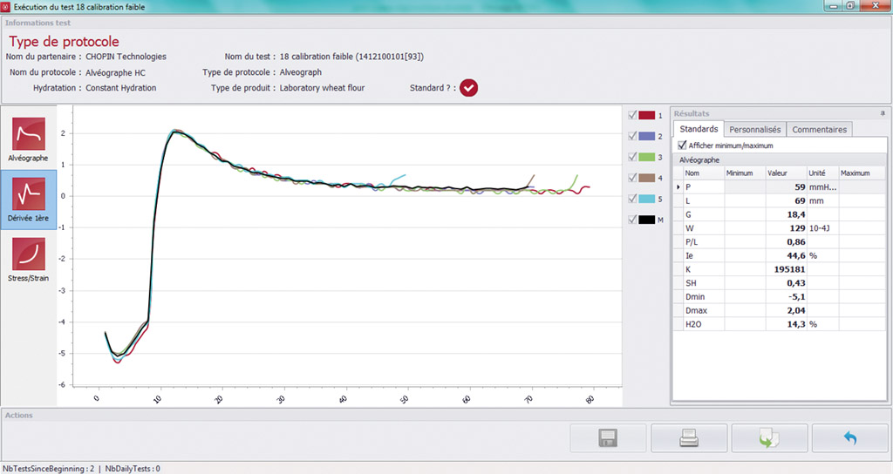
Task: Select the G value 18,4 cell
Action: 786,214
